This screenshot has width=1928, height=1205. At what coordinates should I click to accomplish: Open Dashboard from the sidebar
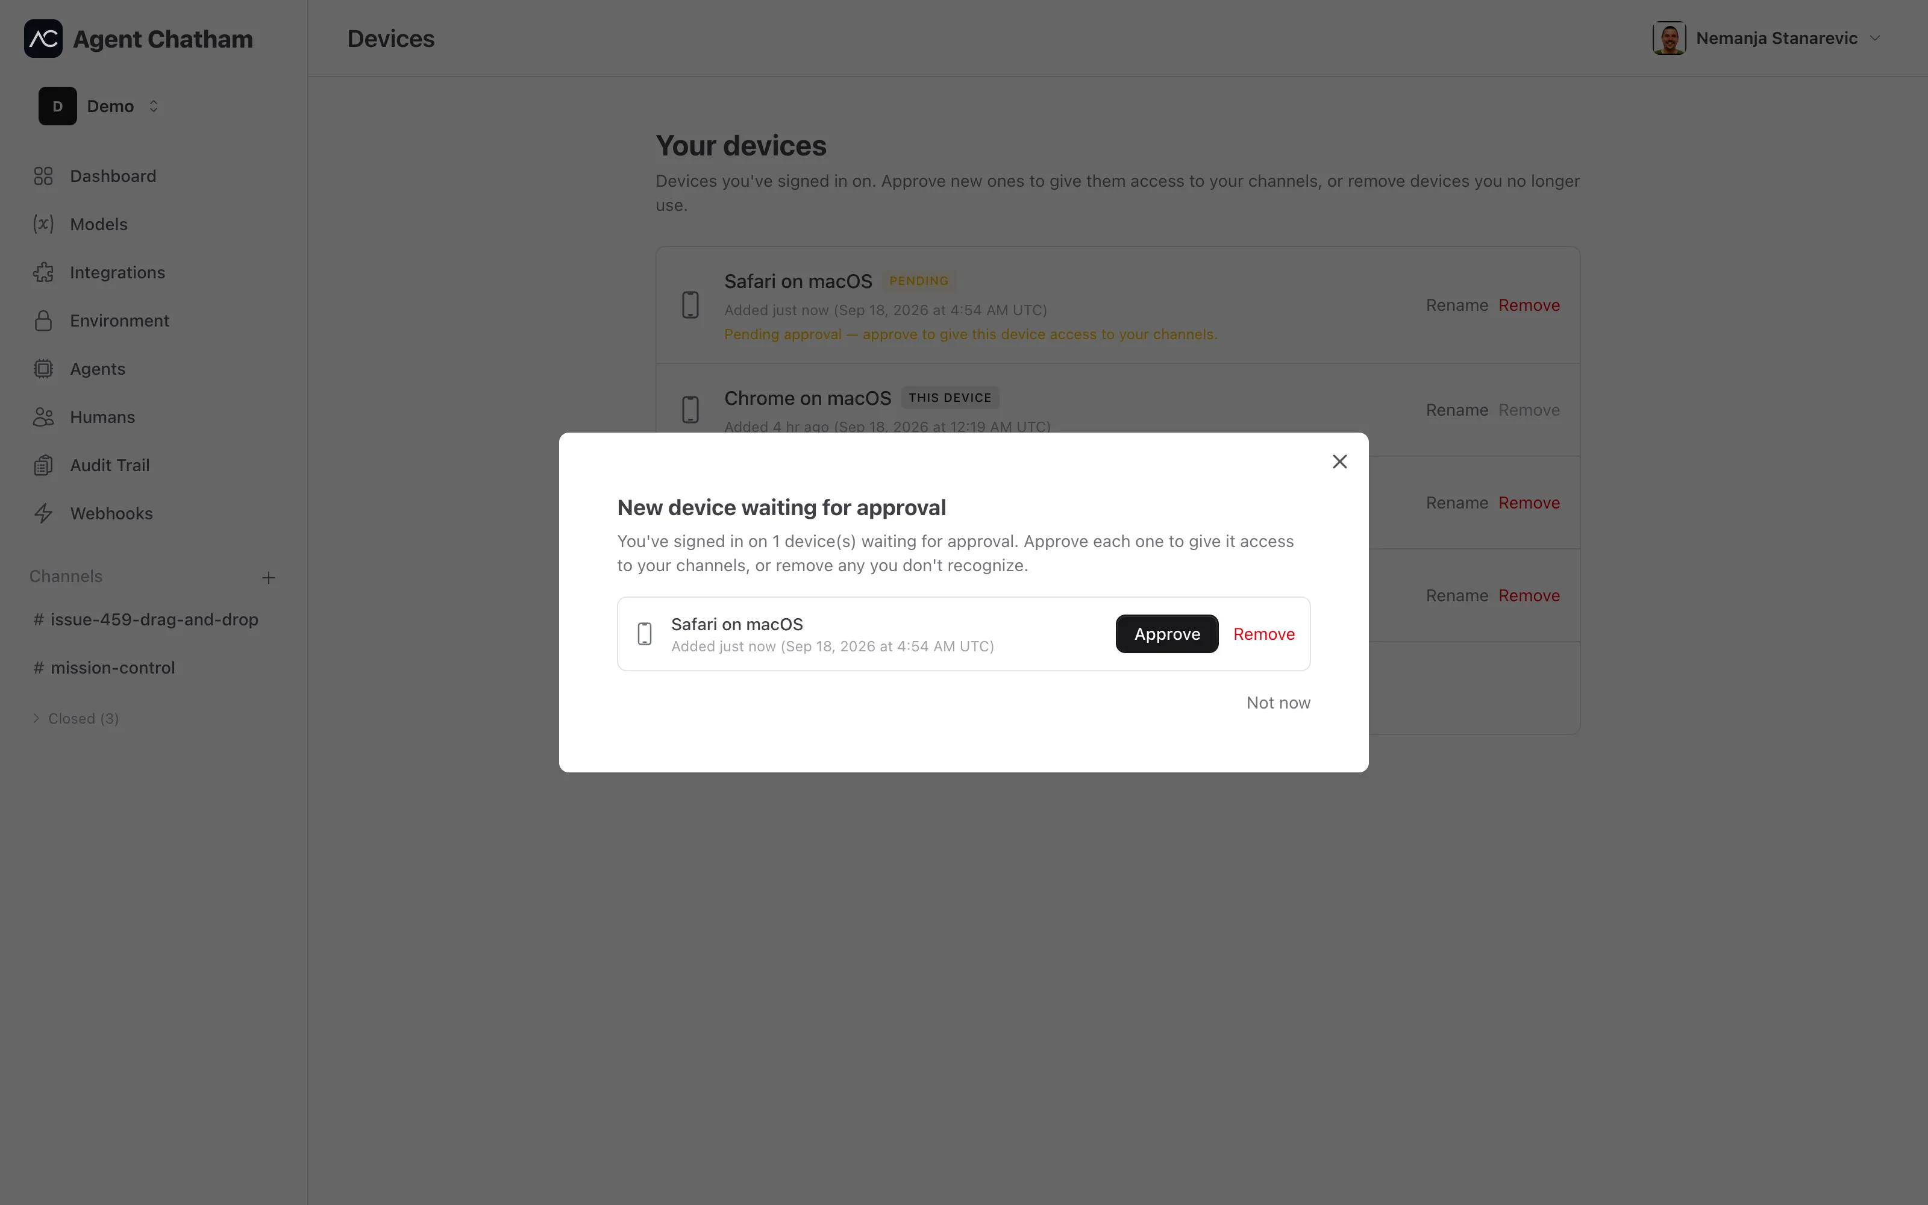coord(112,176)
